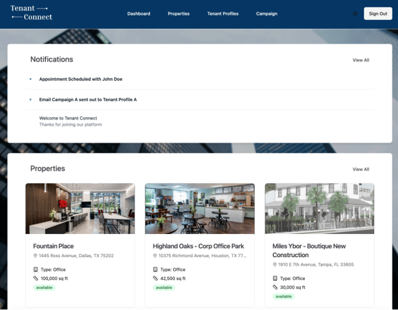The height and width of the screenshot is (310, 398).
Task: Open Fountain Place property photo
Action: point(80,209)
